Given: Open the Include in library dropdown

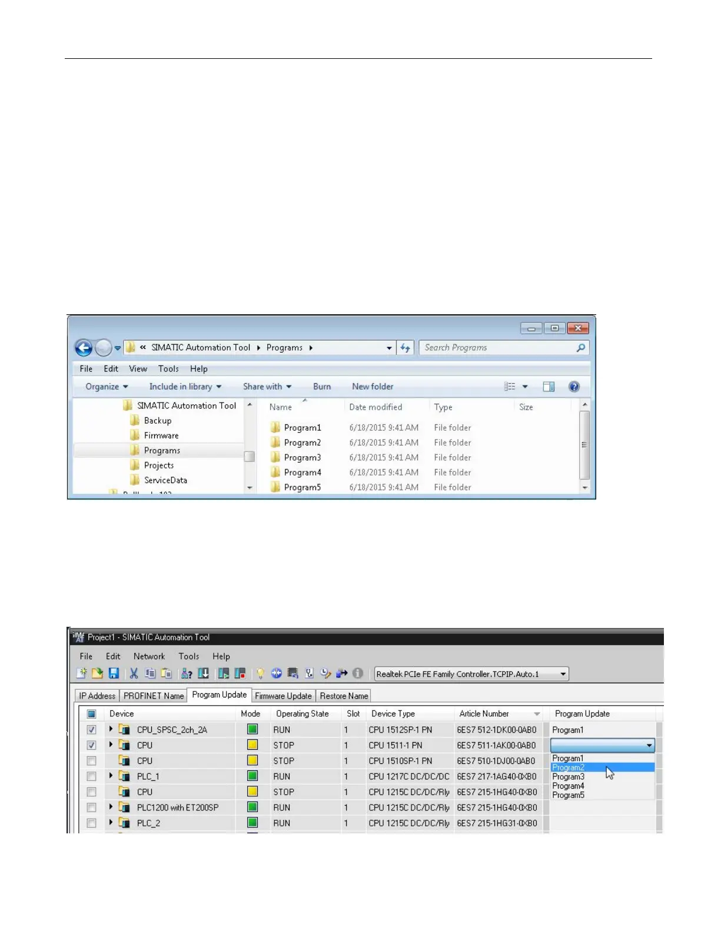Looking at the screenshot, I should 185,387.
